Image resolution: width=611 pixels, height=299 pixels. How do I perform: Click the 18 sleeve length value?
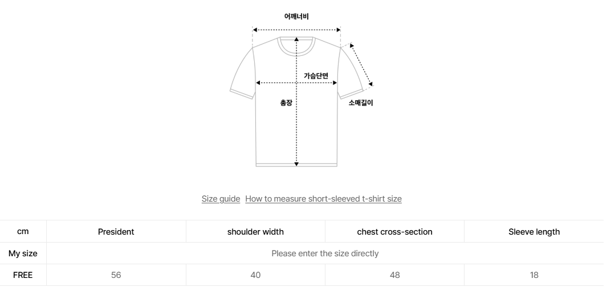coord(534,275)
